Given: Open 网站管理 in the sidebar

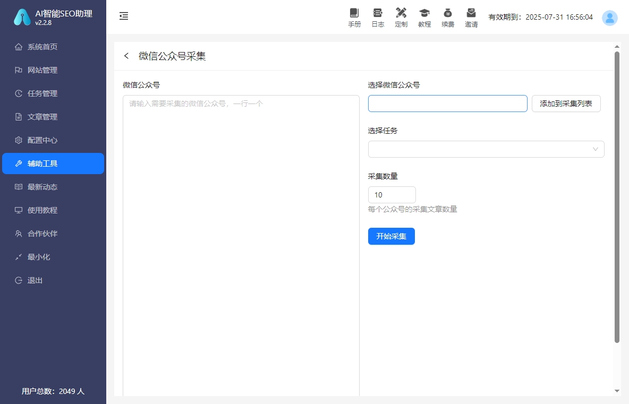Looking at the screenshot, I should [x=42, y=70].
